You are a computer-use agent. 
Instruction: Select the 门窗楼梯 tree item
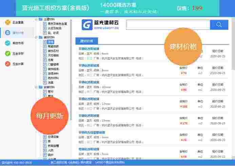53,64
